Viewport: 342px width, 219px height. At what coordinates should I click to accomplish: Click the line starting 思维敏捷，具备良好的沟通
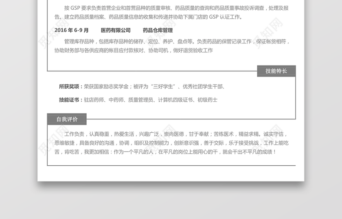tap(171, 143)
